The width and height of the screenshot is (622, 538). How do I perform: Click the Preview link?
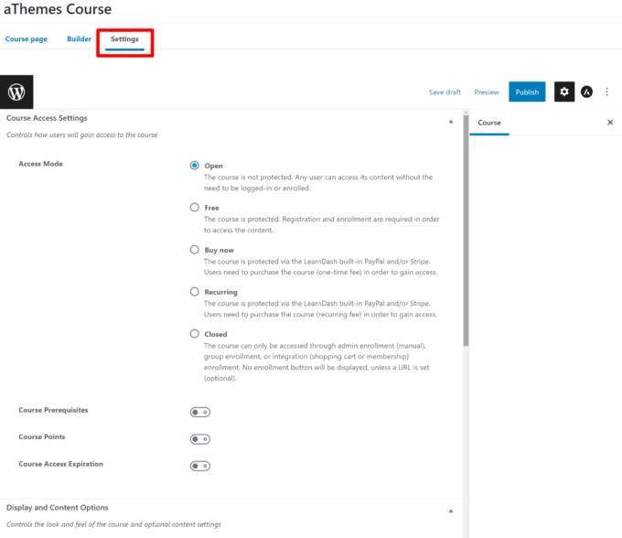(487, 92)
